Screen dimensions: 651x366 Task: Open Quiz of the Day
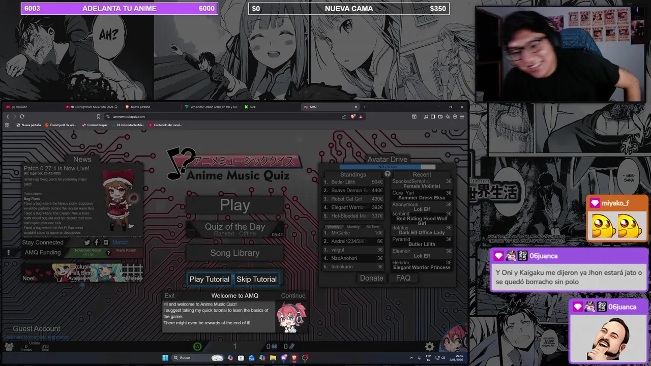(234, 229)
